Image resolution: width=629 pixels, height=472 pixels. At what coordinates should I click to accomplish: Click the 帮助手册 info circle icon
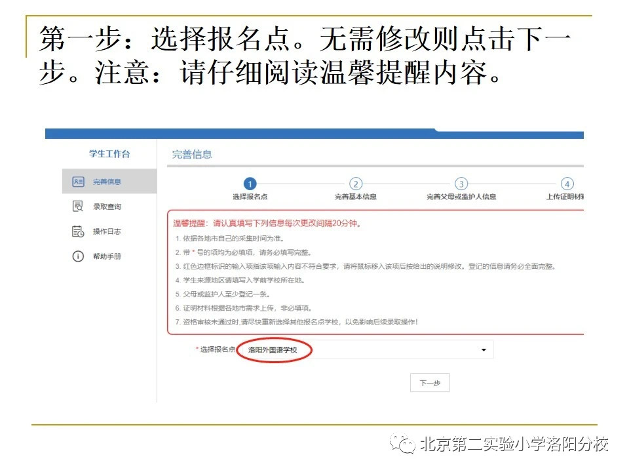pos(79,256)
